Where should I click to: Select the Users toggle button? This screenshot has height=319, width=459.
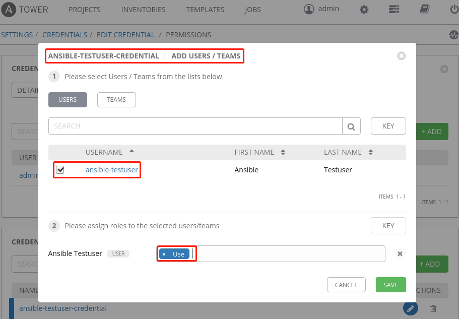tap(68, 100)
